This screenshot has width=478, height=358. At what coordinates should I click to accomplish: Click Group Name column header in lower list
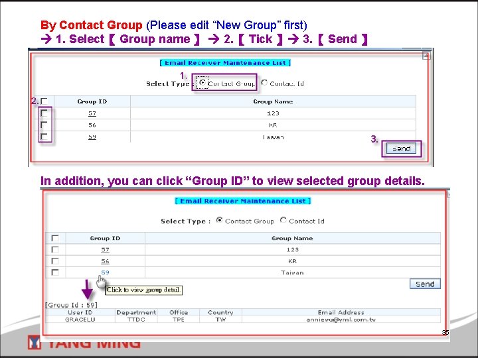click(292, 238)
